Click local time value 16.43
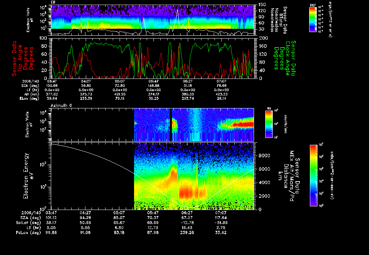Viewport: 369px width, 255px height. [187, 228]
